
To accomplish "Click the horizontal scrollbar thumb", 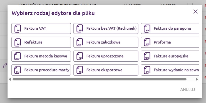I will pos(100,79).
